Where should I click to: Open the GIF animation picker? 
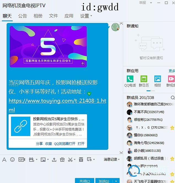click(x=22, y=160)
